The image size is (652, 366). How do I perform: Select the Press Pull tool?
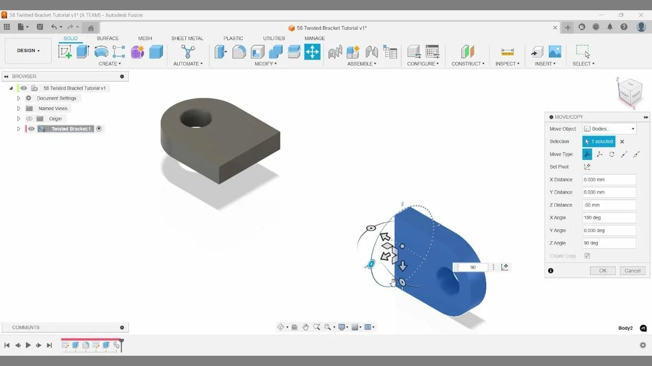click(221, 52)
